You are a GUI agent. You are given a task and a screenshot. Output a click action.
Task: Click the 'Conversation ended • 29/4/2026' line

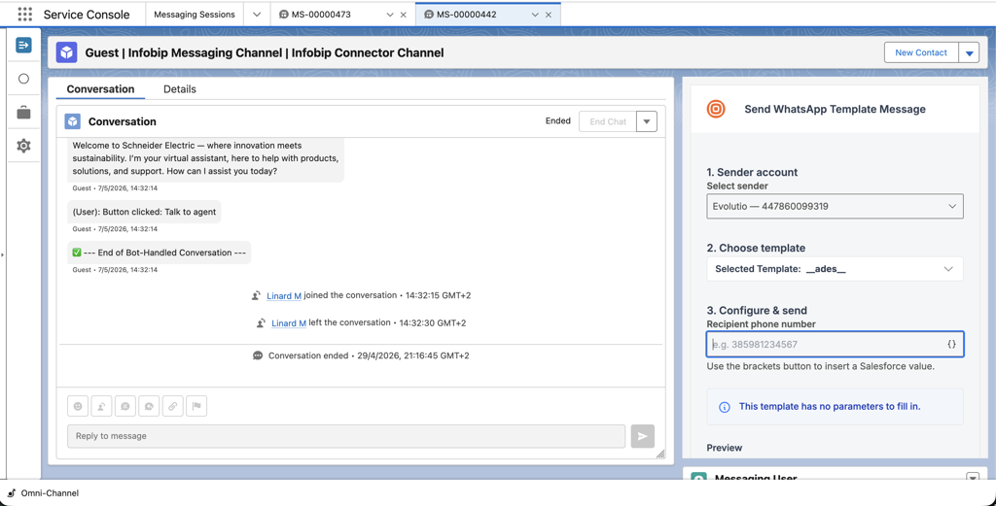point(369,355)
